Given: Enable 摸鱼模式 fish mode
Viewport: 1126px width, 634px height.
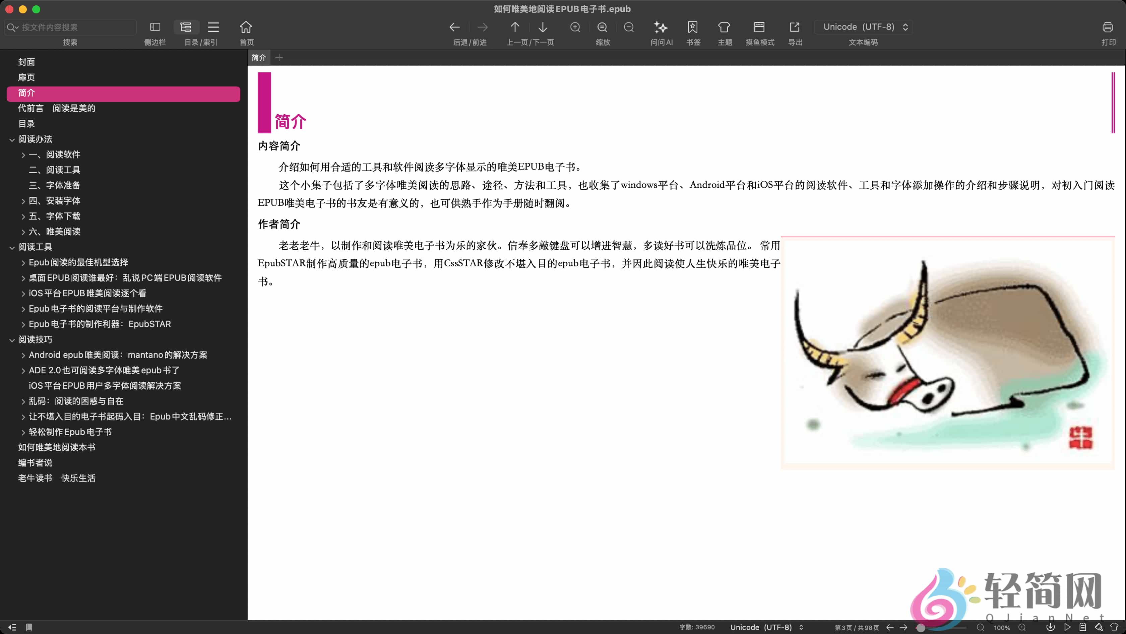Looking at the screenshot, I should click(x=760, y=27).
